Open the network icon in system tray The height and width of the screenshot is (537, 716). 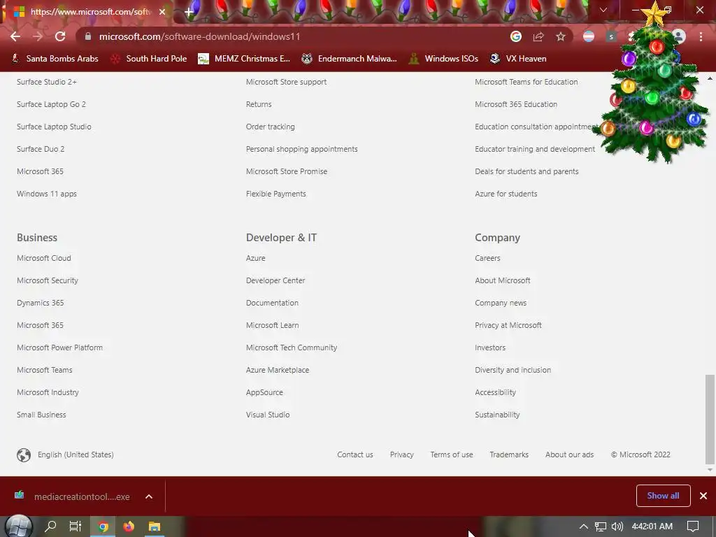click(601, 527)
